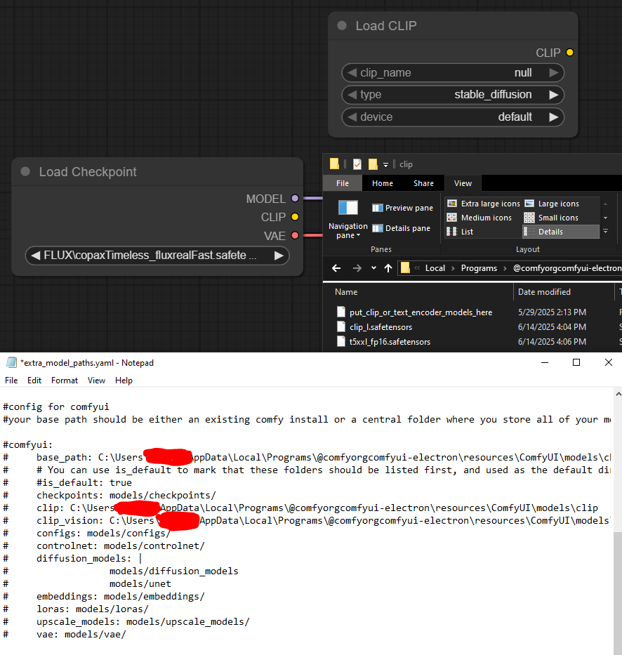Click @comfyorgcomfyui-electron breadcrumb segment
This screenshot has width=622, height=655.
tap(567, 268)
